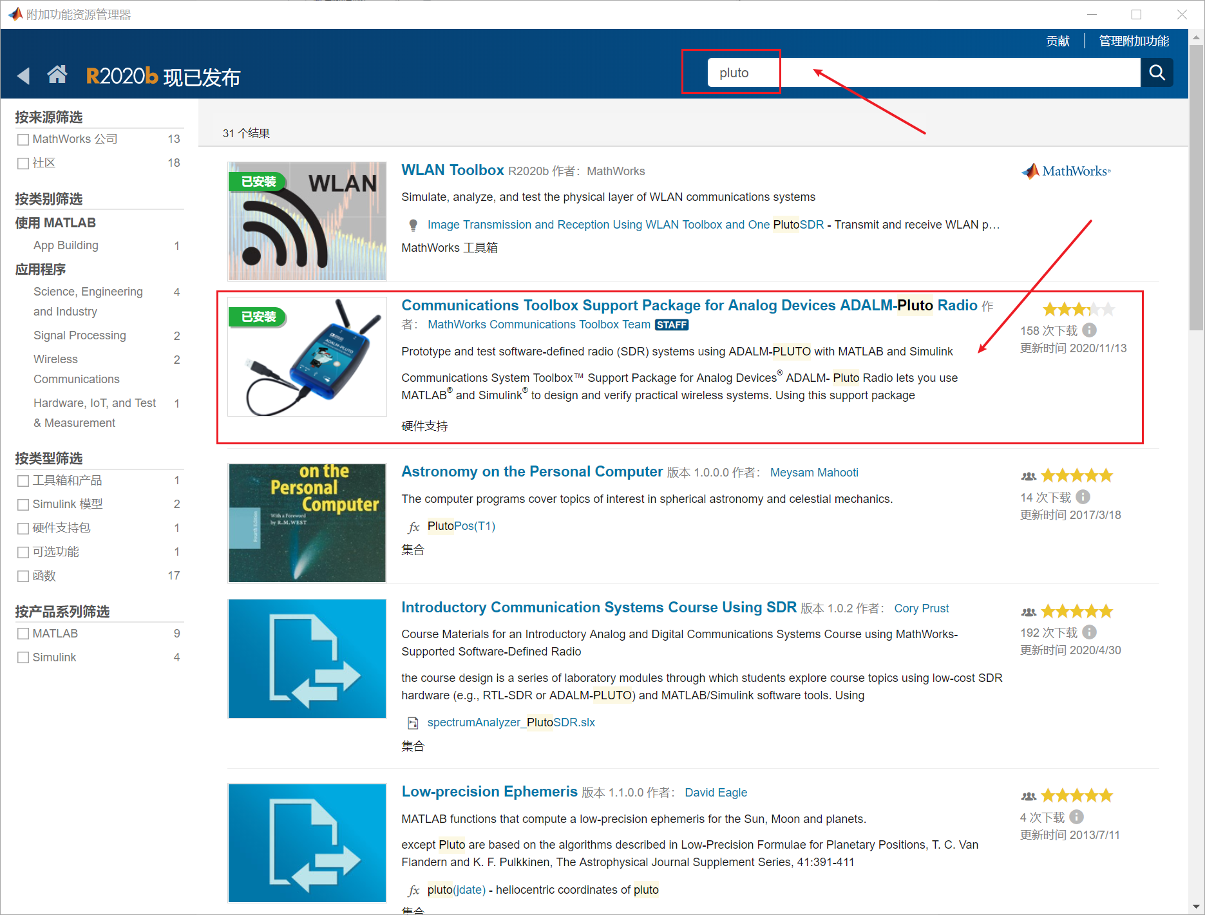The width and height of the screenshot is (1205, 915).
Task: Click the scrollbar down arrow
Action: [1196, 907]
